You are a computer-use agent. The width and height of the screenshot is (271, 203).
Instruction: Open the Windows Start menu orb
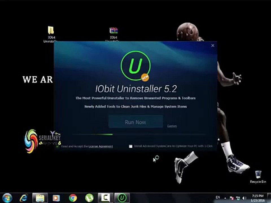(x=7, y=198)
